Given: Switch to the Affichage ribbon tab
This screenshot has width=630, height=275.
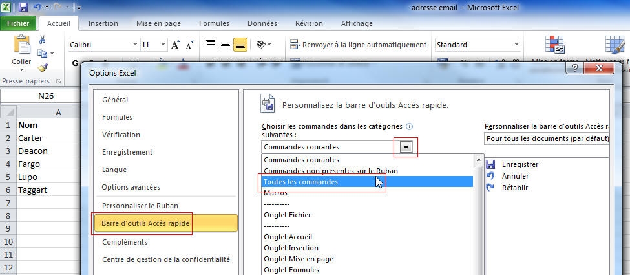Looking at the screenshot, I should pos(357,23).
